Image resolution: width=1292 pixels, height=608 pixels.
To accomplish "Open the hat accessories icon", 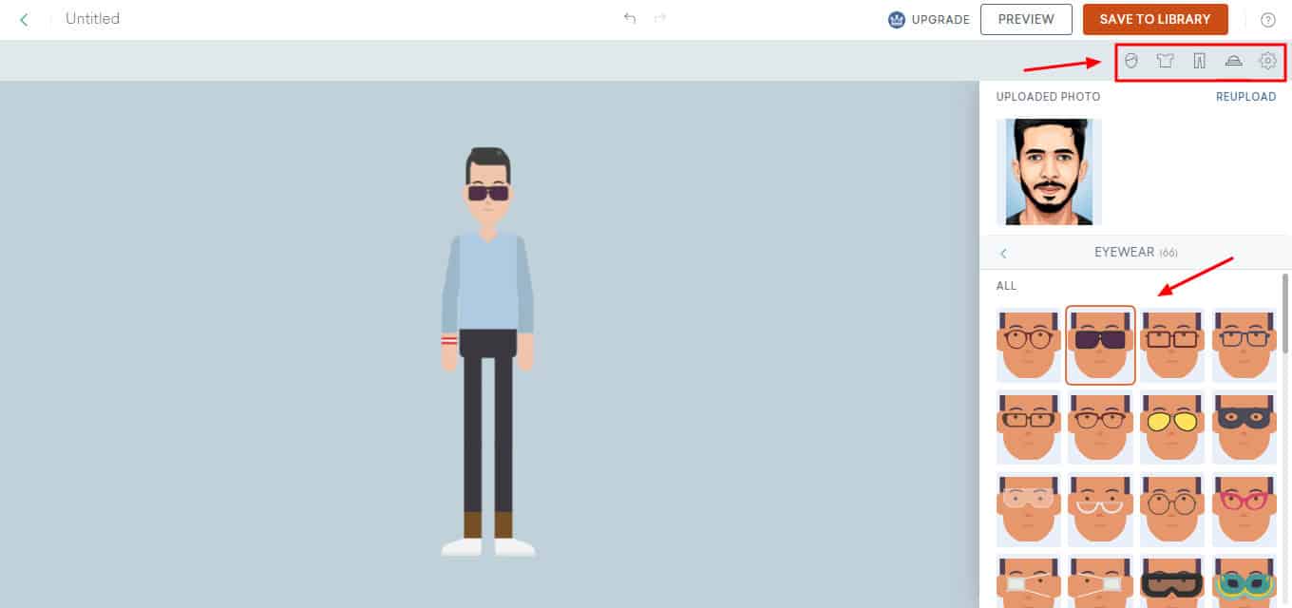I will pos(1233,61).
